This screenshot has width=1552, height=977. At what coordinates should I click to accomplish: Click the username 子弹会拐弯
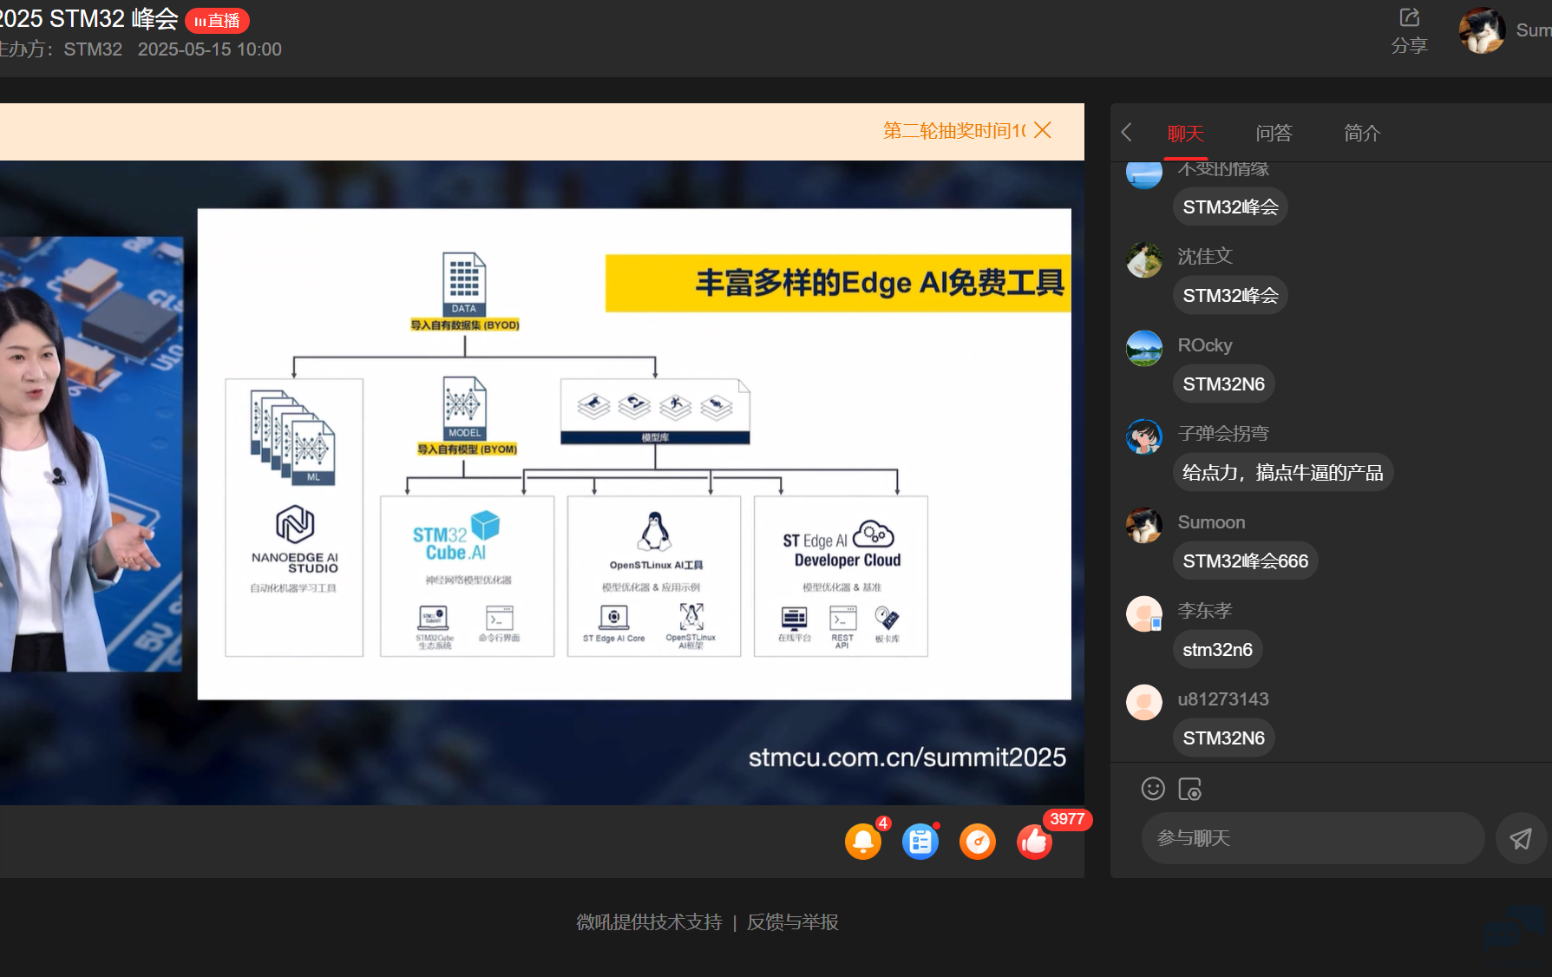pos(1223,433)
